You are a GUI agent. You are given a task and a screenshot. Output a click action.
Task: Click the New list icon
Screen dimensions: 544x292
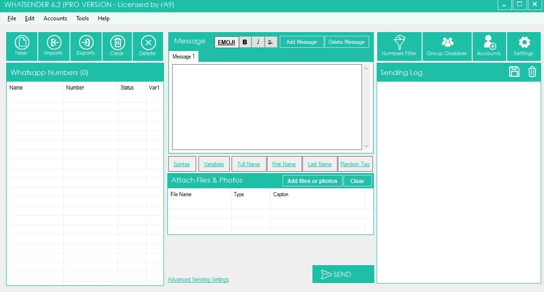click(x=22, y=46)
